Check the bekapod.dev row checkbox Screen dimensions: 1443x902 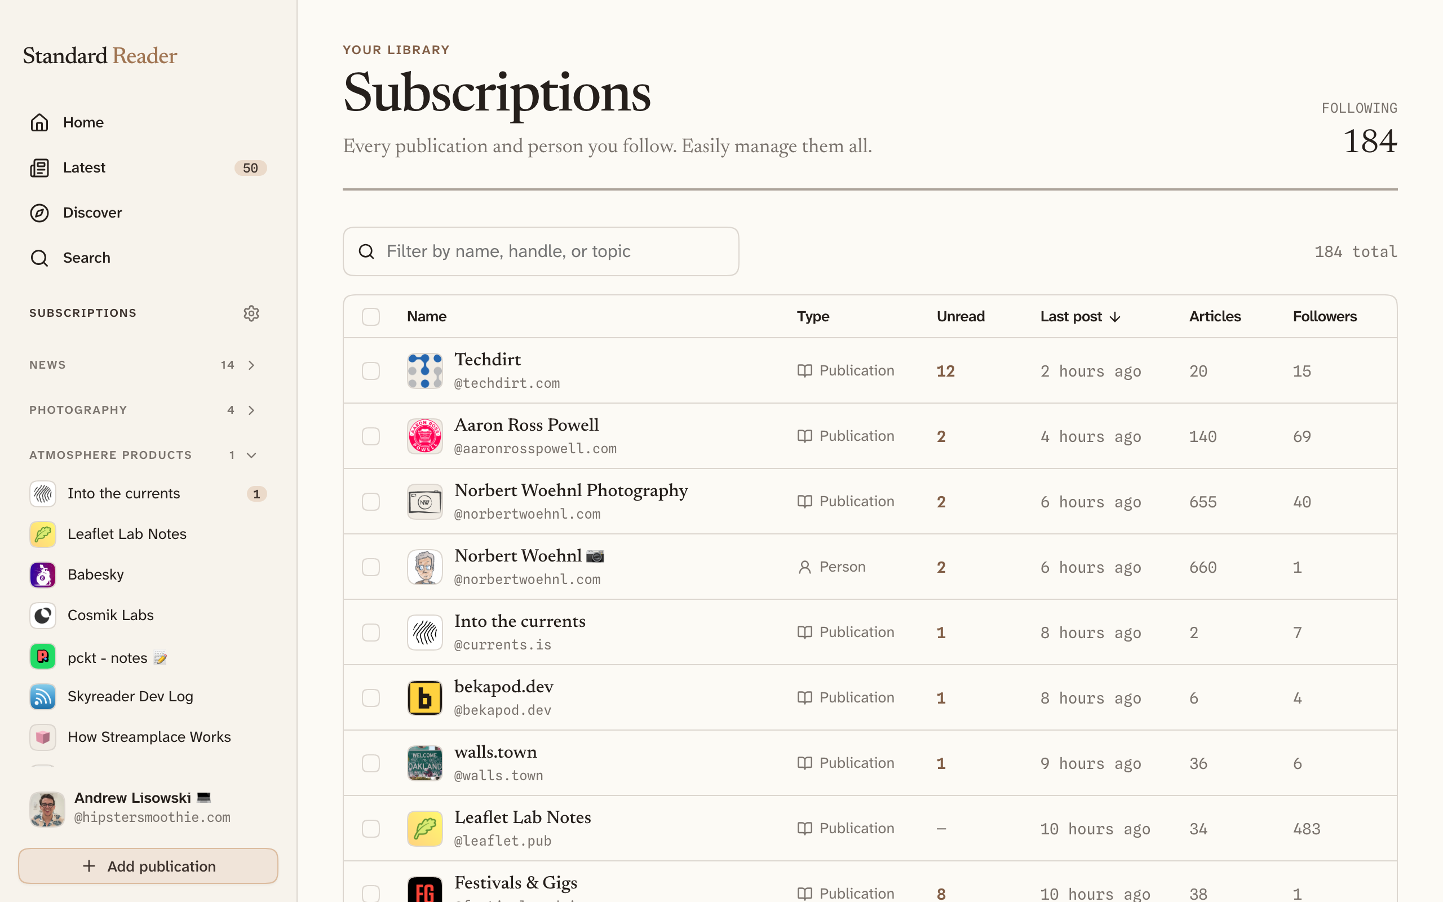(x=371, y=698)
